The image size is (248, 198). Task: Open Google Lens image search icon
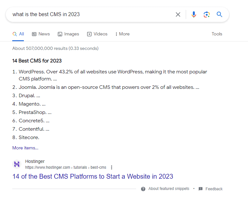click(207, 14)
